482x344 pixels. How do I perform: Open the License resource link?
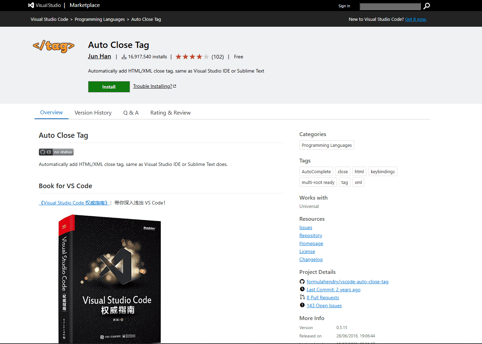[x=307, y=251]
